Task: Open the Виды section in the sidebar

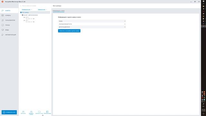Action: (x=9, y=30)
